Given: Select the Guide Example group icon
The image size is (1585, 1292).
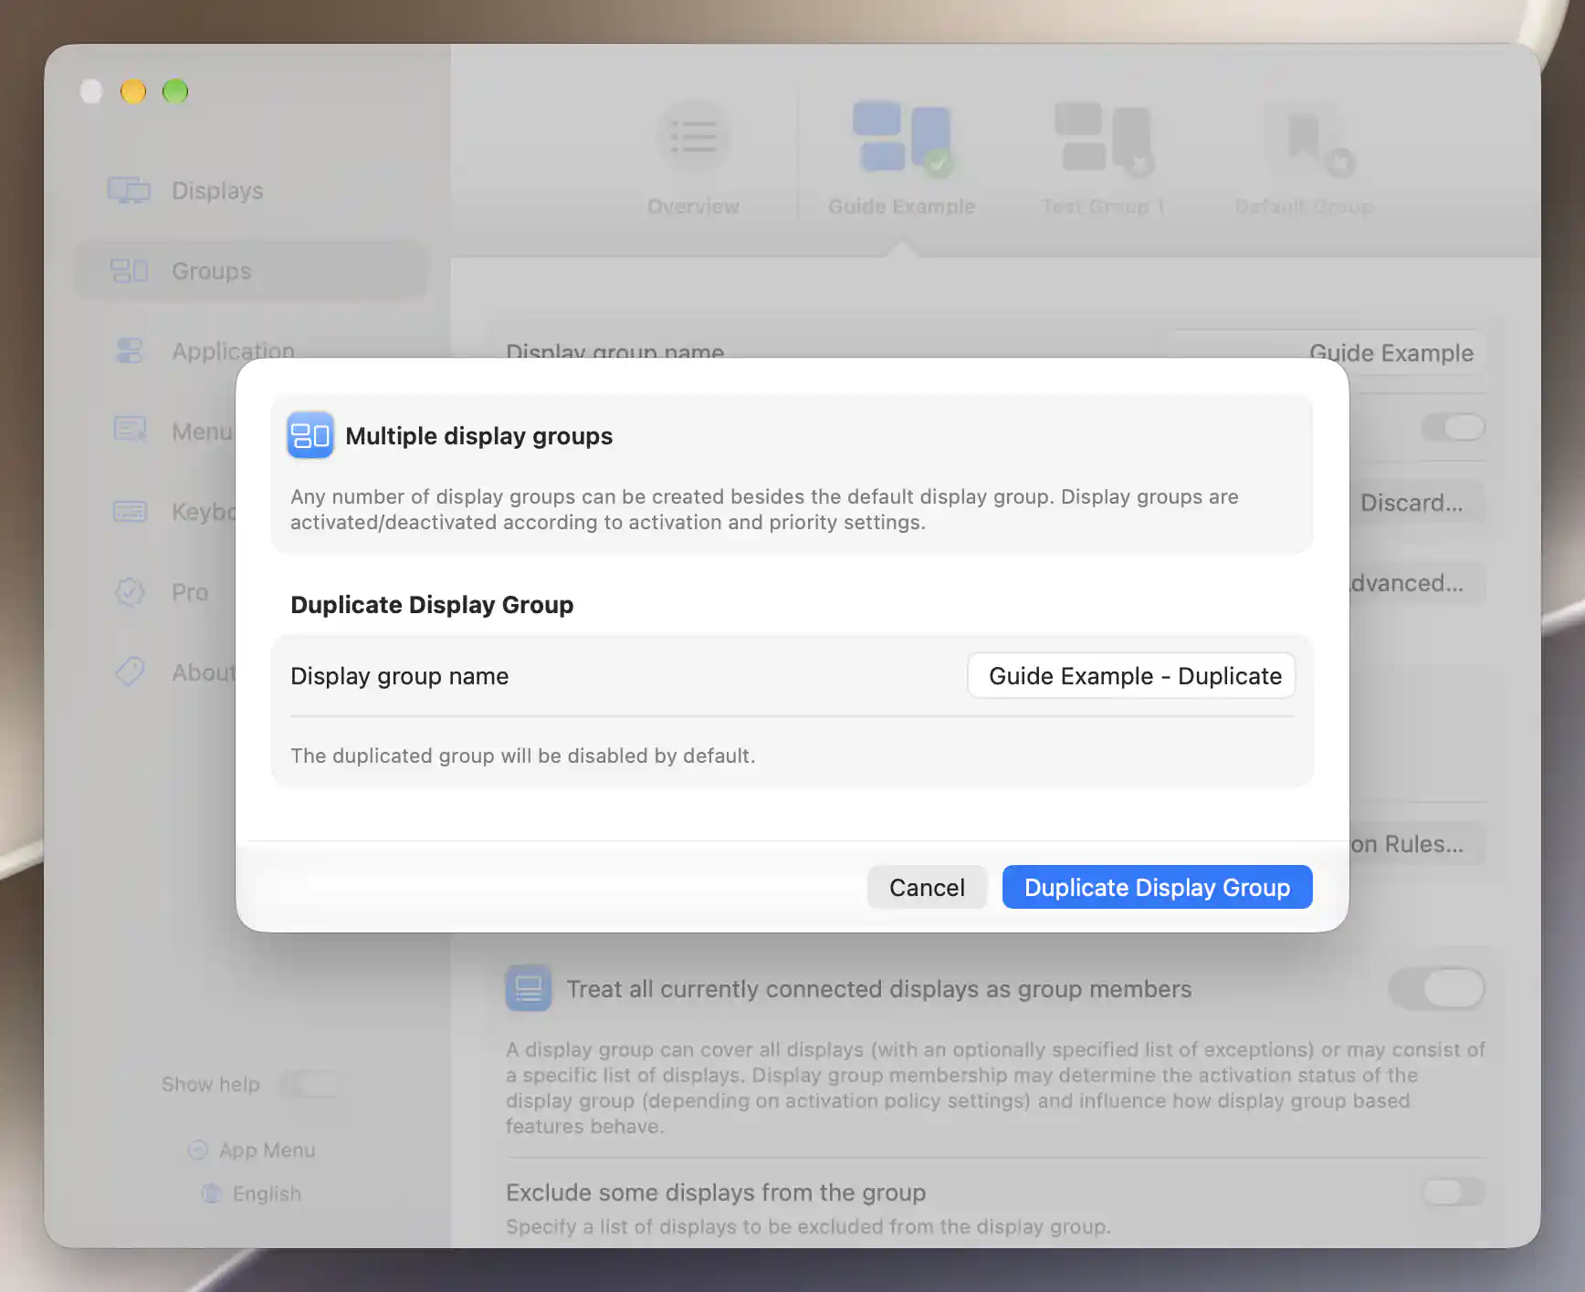Looking at the screenshot, I should (903, 138).
